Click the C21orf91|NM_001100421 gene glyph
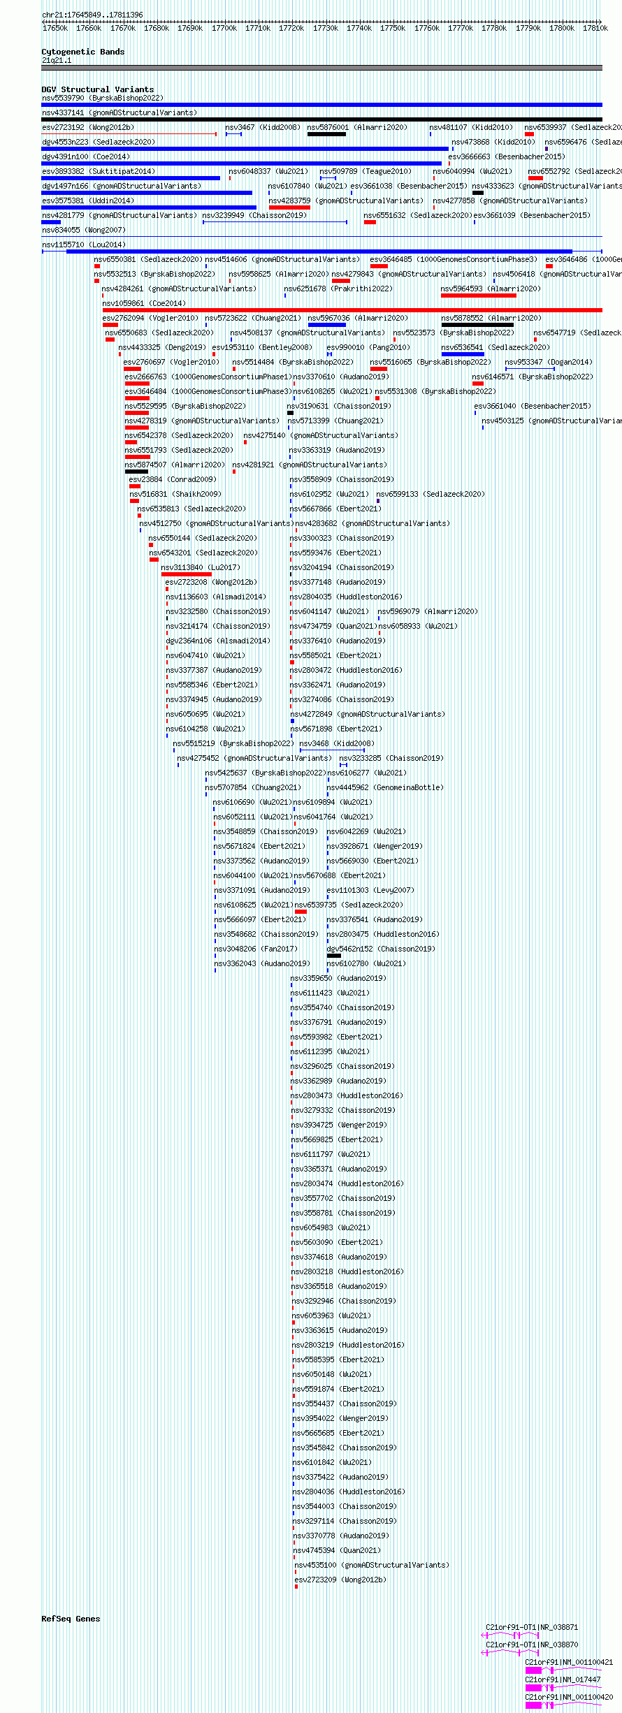The width and height of the screenshot is (622, 1713). point(563,1670)
